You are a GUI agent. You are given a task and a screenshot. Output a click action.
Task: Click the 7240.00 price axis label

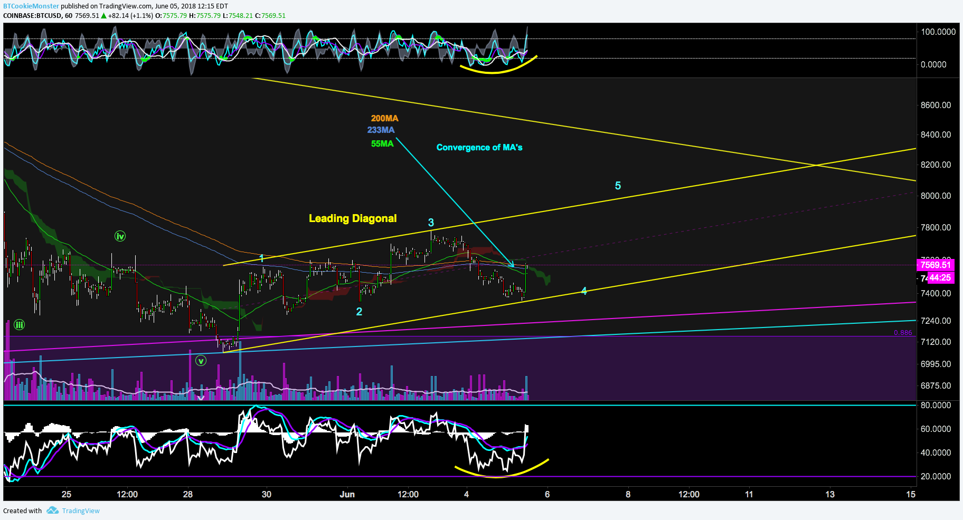(936, 321)
